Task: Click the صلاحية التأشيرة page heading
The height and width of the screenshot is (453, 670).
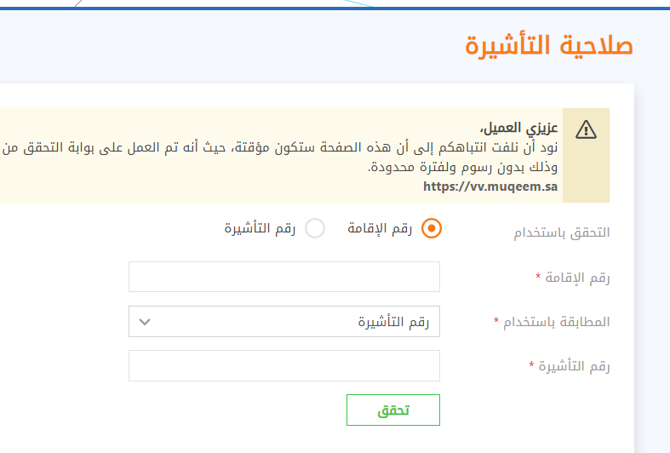Action: [x=548, y=45]
